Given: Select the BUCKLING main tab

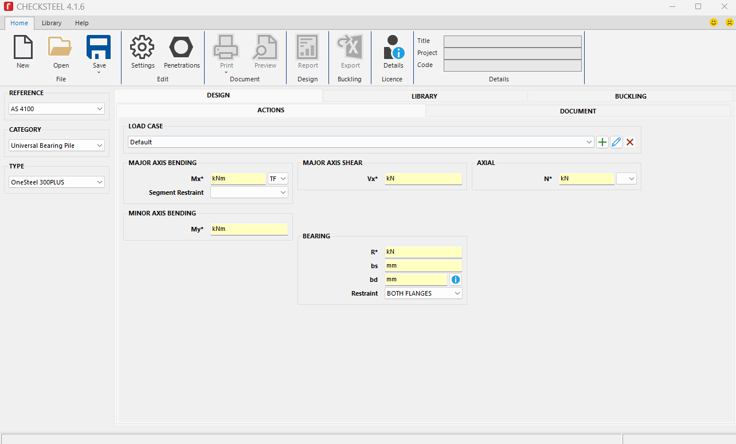Looking at the screenshot, I should coord(631,96).
